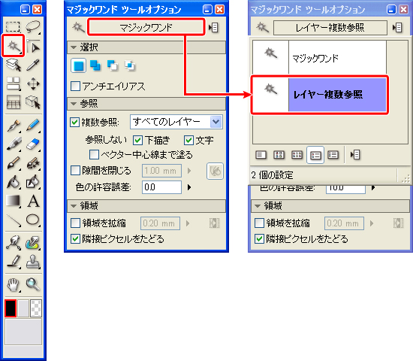
Task: Select the Hand grab tool
Action: [x=13, y=285]
